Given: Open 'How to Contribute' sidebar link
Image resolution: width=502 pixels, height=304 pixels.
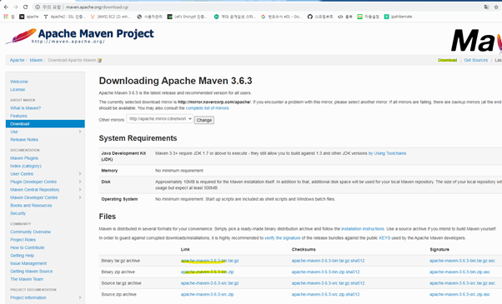Looking at the screenshot, I should coord(28,247).
